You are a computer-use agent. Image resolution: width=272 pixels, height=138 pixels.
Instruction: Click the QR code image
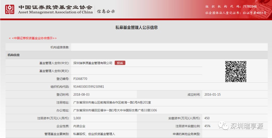pyautogui.click(x=235, y=72)
